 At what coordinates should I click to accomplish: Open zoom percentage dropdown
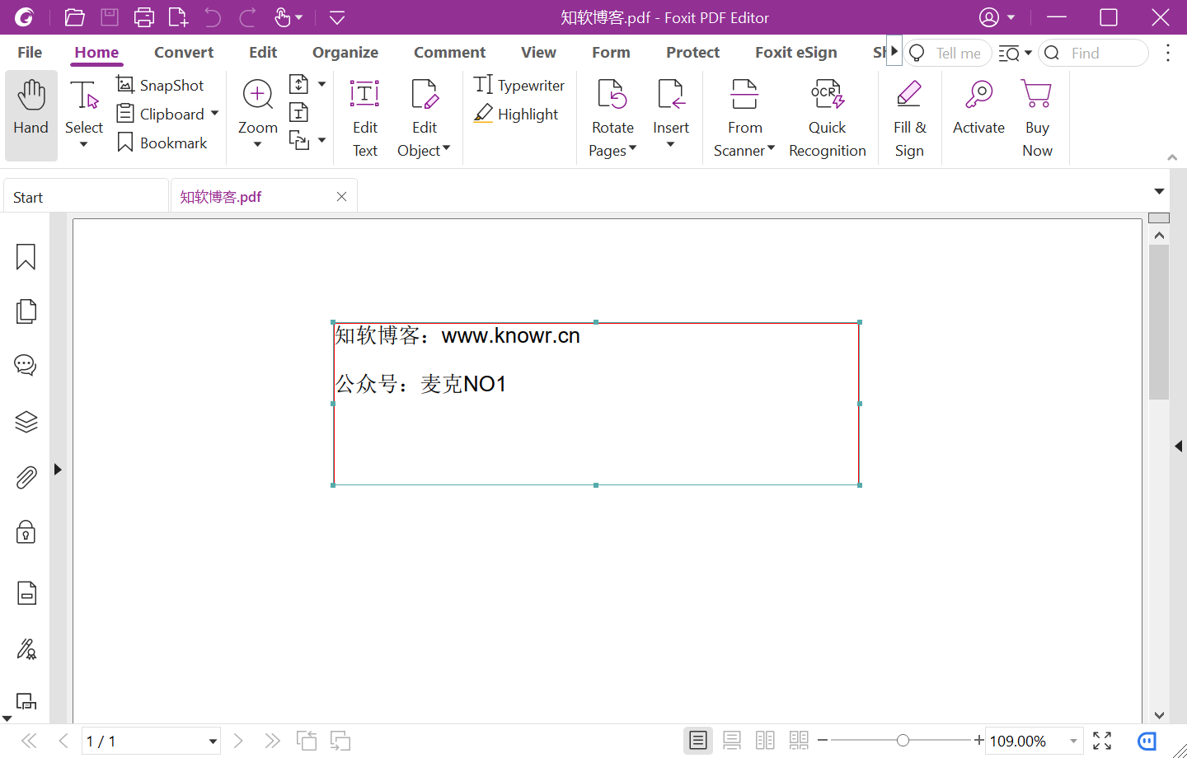tap(1073, 742)
